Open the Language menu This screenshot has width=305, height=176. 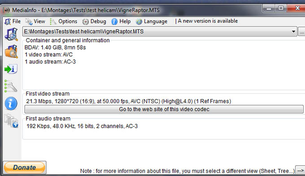(x=152, y=21)
